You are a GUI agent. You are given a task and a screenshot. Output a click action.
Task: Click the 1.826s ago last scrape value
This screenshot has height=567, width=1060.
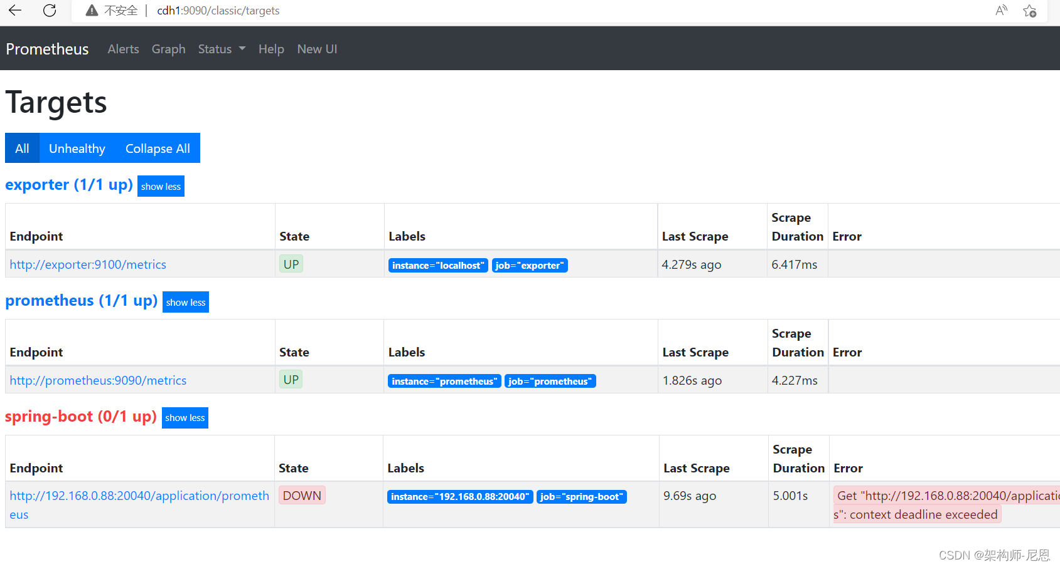692,380
